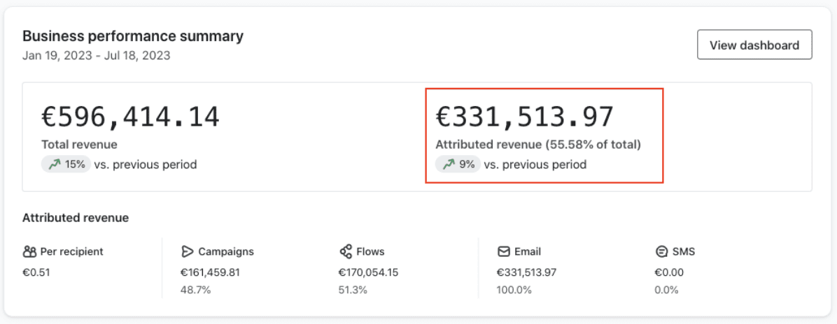Click the Per recipient people icon
The width and height of the screenshot is (837, 324).
pyautogui.click(x=29, y=251)
